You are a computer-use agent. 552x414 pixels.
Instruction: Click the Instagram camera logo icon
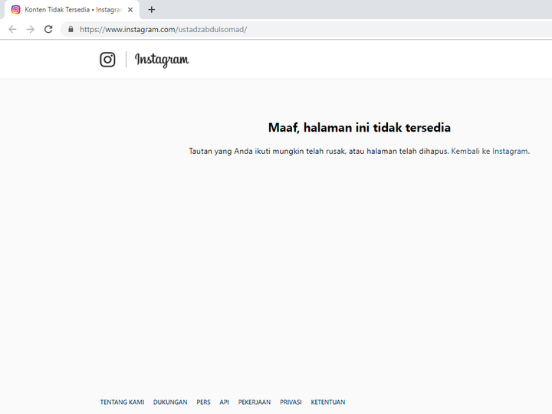point(107,60)
